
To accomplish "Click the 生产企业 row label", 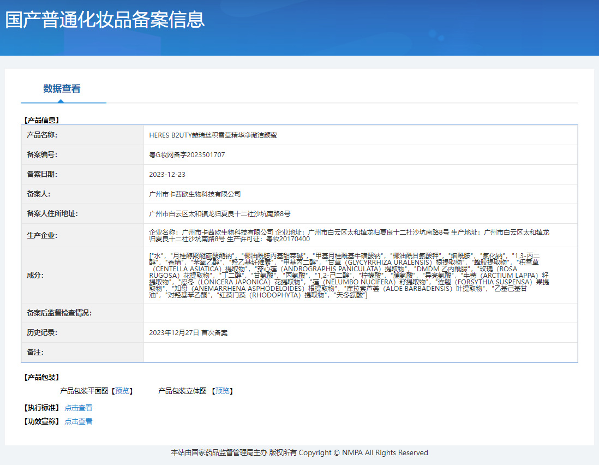I will [x=42, y=235].
